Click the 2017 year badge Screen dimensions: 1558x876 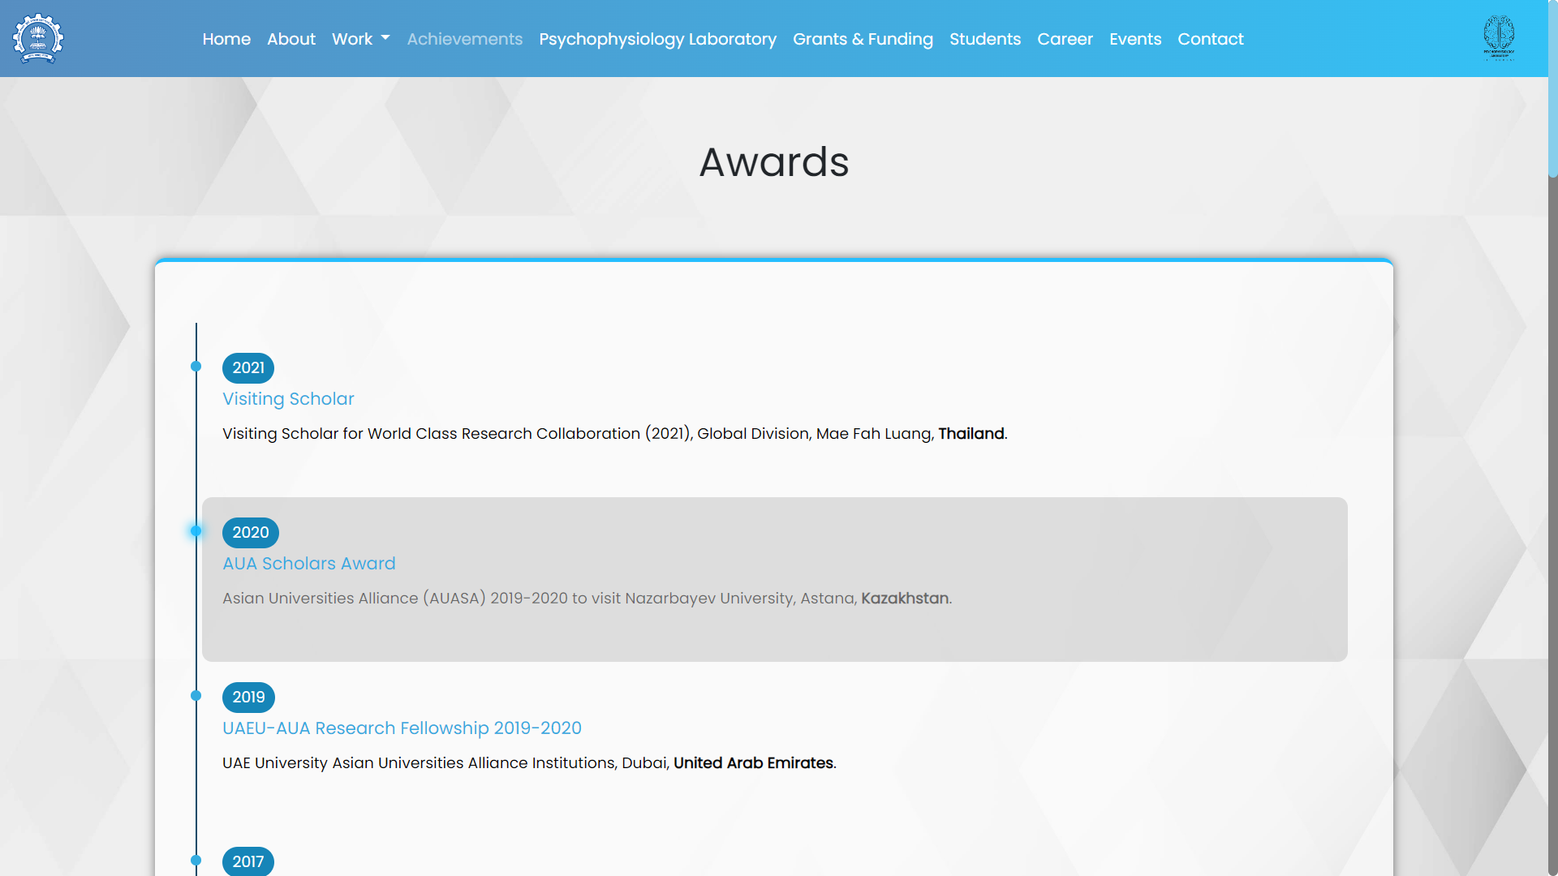pyautogui.click(x=248, y=861)
